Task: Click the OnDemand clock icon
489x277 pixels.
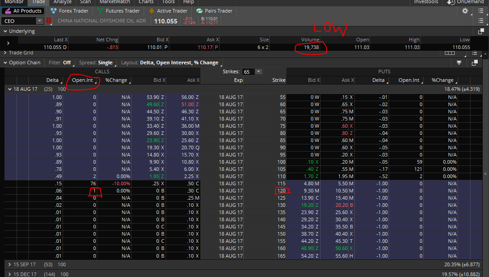Action: coord(451,2)
